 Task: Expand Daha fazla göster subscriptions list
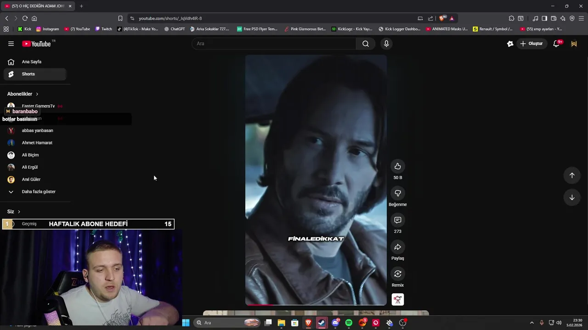35,192
